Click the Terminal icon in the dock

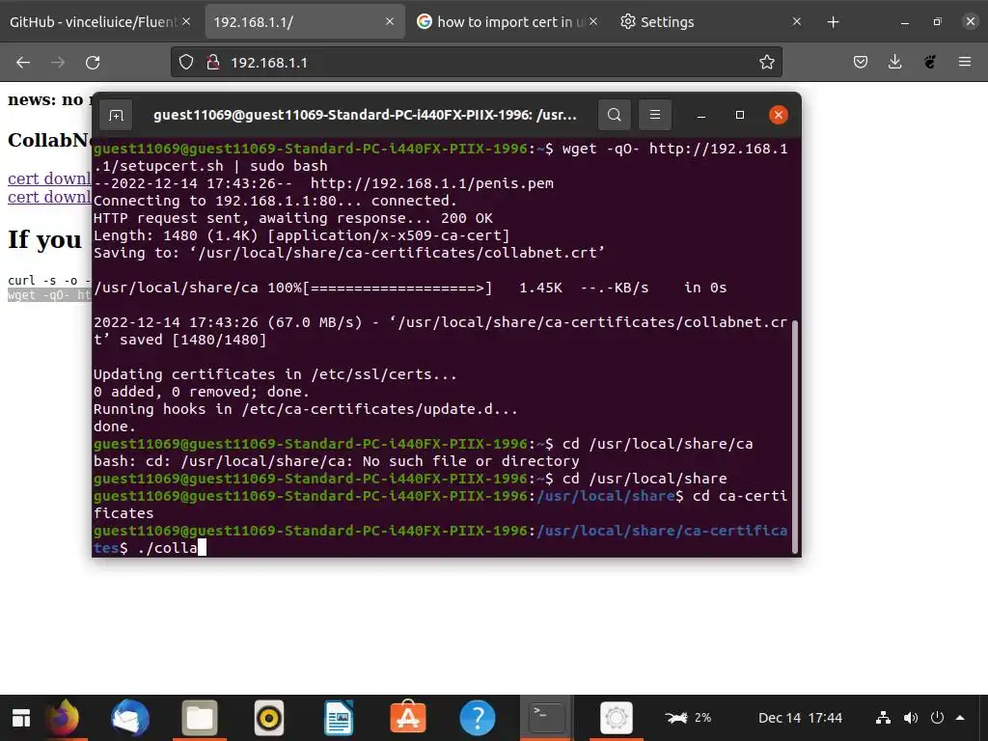click(x=546, y=718)
